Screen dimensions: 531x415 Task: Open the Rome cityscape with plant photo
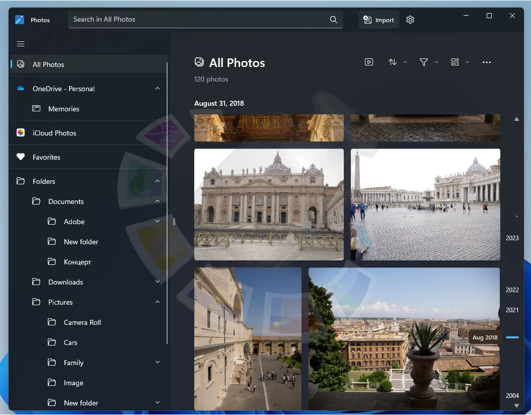(404, 339)
